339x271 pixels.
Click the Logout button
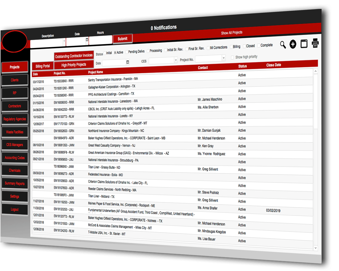click(15, 209)
